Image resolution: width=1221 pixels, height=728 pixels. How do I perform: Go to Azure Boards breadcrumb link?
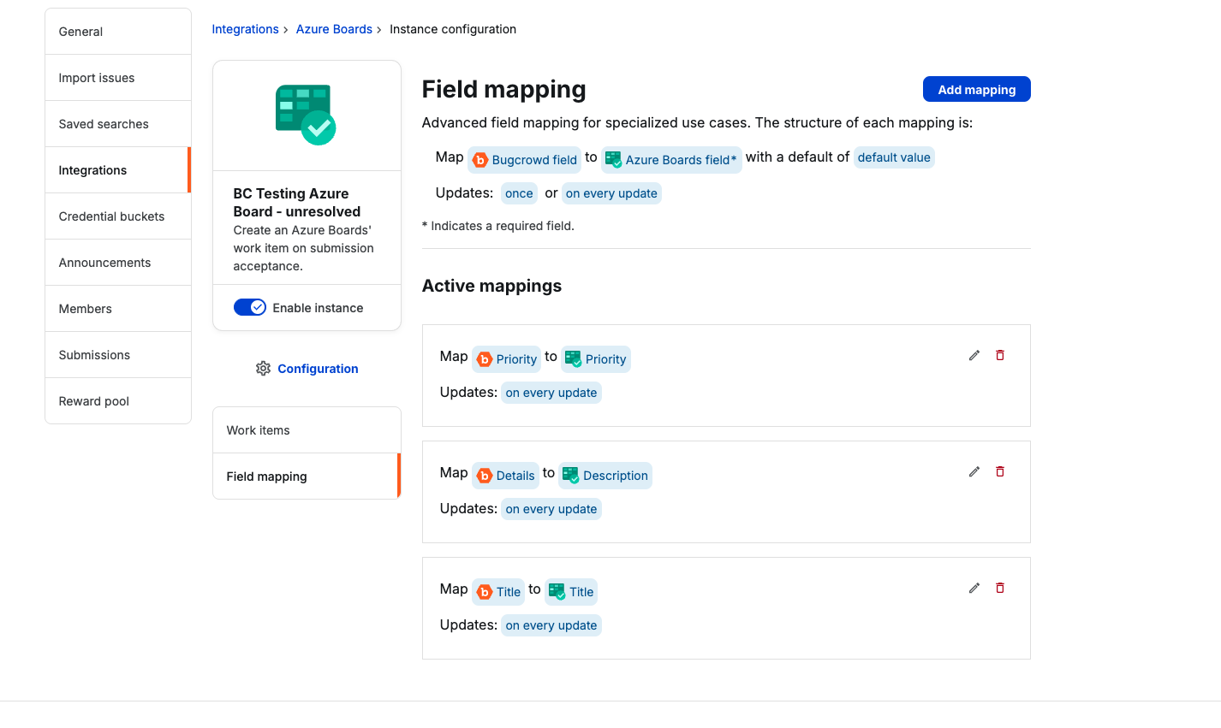pyautogui.click(x=334, y=29)
